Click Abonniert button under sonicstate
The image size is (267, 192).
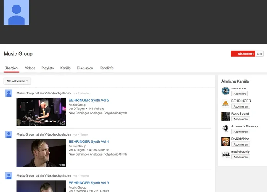click(x=239, y=94)
